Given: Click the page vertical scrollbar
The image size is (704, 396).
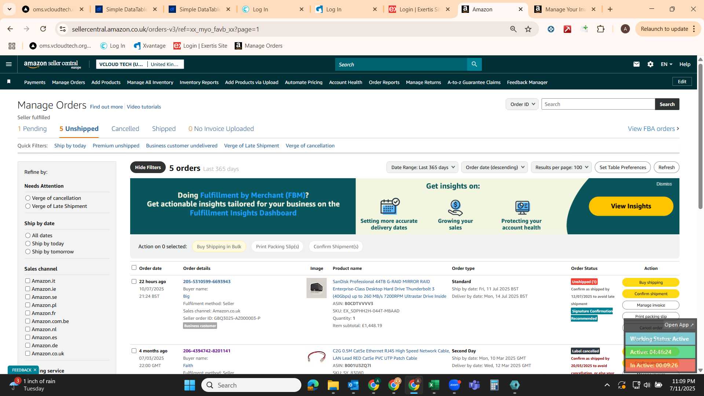Looking at the screenshot, I should pos(700,136).
